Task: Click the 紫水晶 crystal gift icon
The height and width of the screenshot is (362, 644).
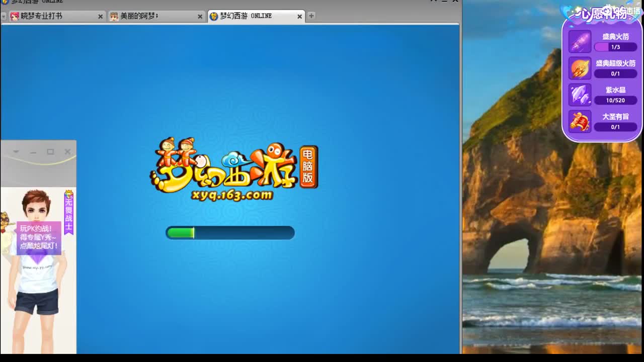Action: point(580,95)
